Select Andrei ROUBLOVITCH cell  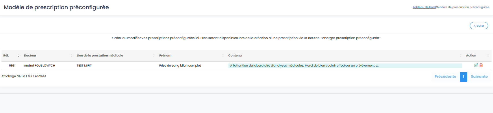pos(40,66)
